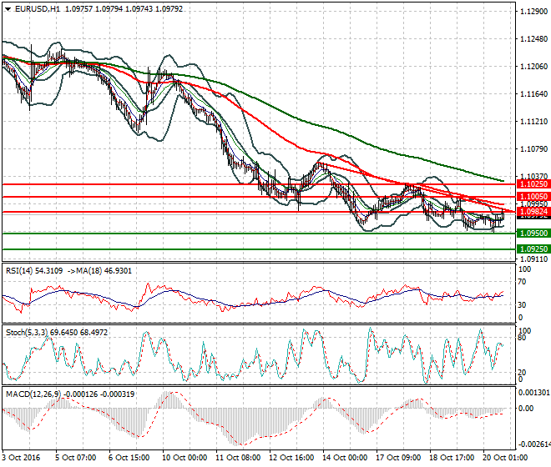Select the 1.09500 green support price label
Image resolution: width=551 pixels, height=467 pixels.
click(533, 233)
